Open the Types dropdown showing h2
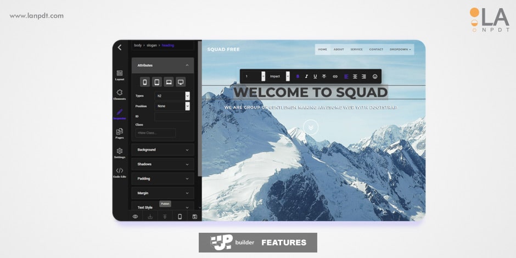Screen dimensions: 516x258 tap(172, 96)
